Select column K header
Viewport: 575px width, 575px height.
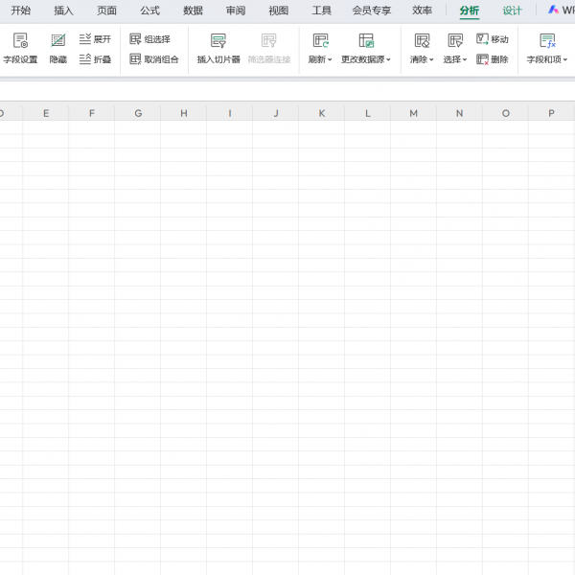(x=321, y=113)
